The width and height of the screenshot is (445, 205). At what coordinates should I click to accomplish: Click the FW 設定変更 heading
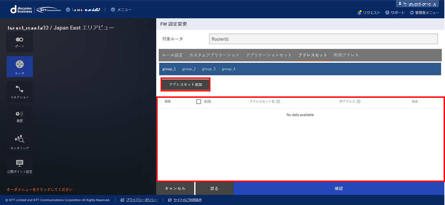[x=173, y=24]
